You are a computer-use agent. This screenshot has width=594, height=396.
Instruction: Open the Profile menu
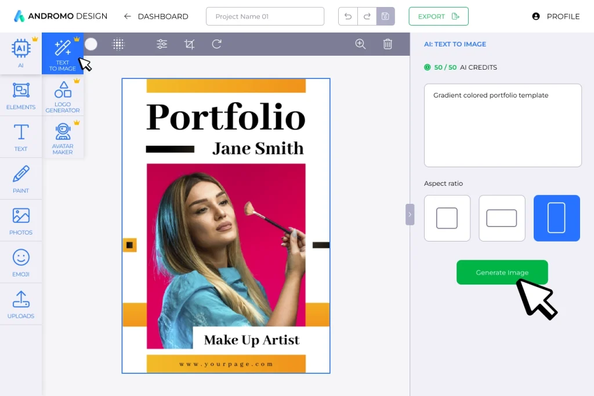tap(556, 16)
